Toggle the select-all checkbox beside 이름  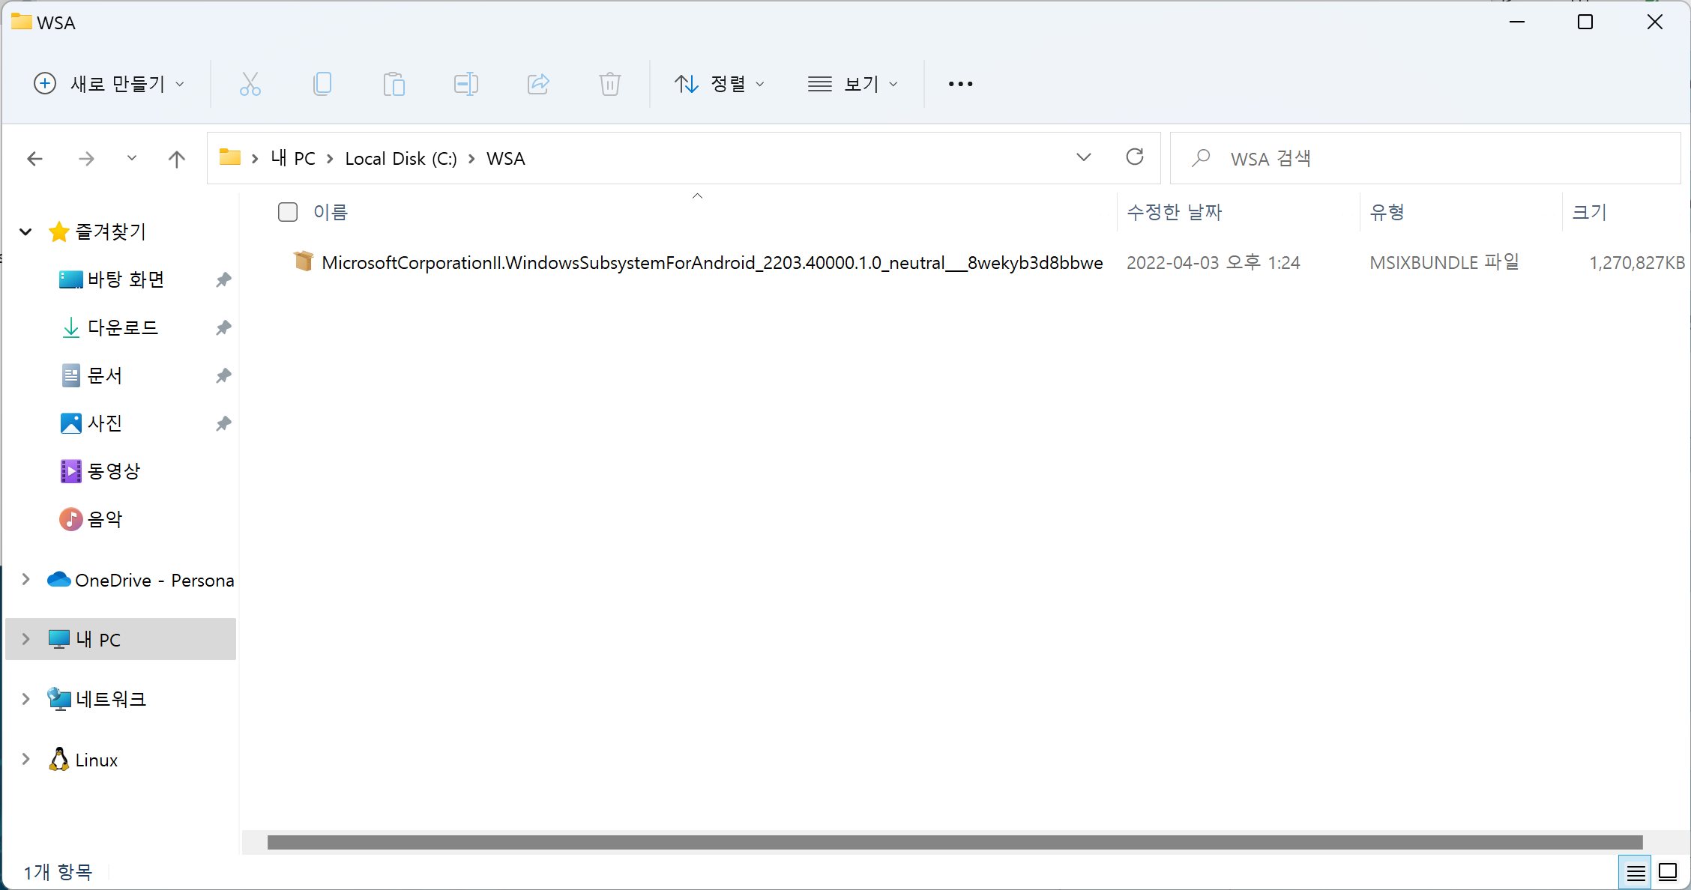click(x=288, y=212)
